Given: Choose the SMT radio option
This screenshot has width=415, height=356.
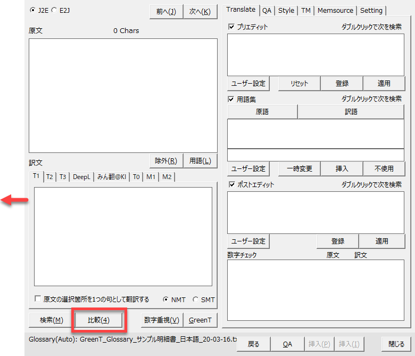Looking at the screenshot, I should click(196, 300).
